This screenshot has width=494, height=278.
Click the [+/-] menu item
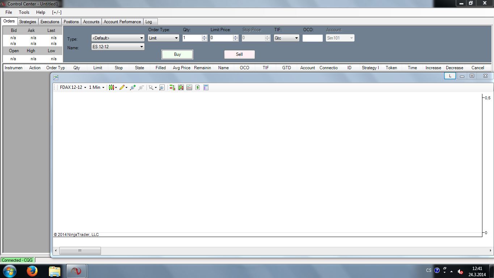coord(57,12)
